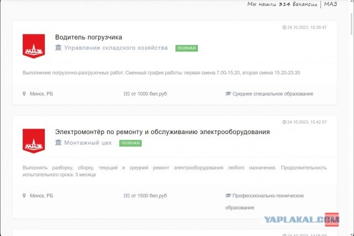This screenshot has height=236, width=354.
Task: Click Среднее специальное образование text
Action: (273, 94)
